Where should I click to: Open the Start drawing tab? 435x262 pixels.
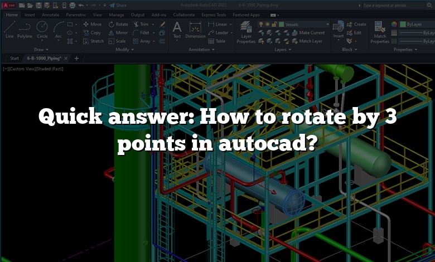(14, 58)
